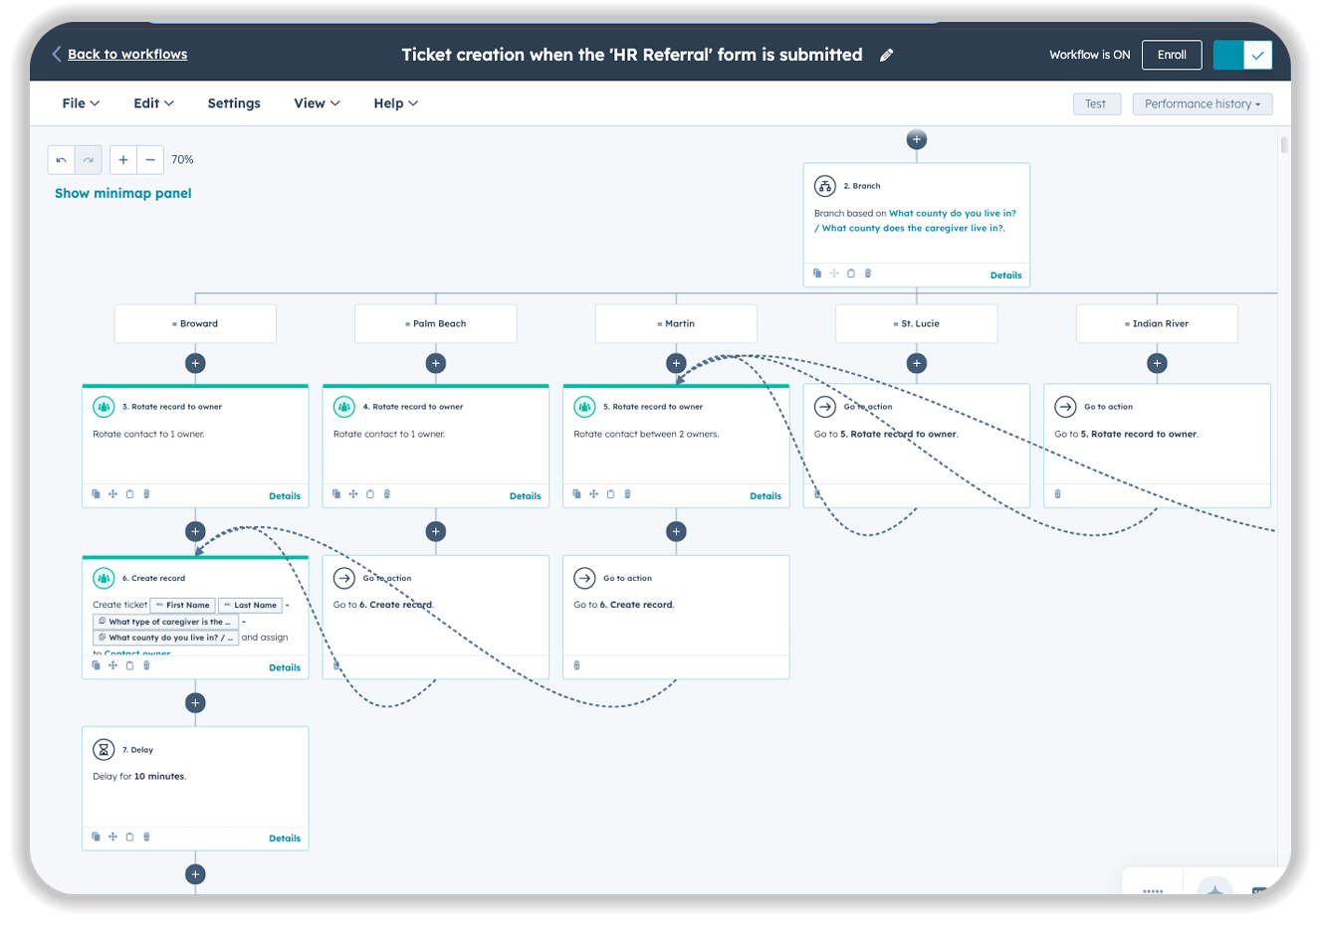Copy the 2. Branch card using copy icon
1320x926 pixels.
click(x=817, y=273)
